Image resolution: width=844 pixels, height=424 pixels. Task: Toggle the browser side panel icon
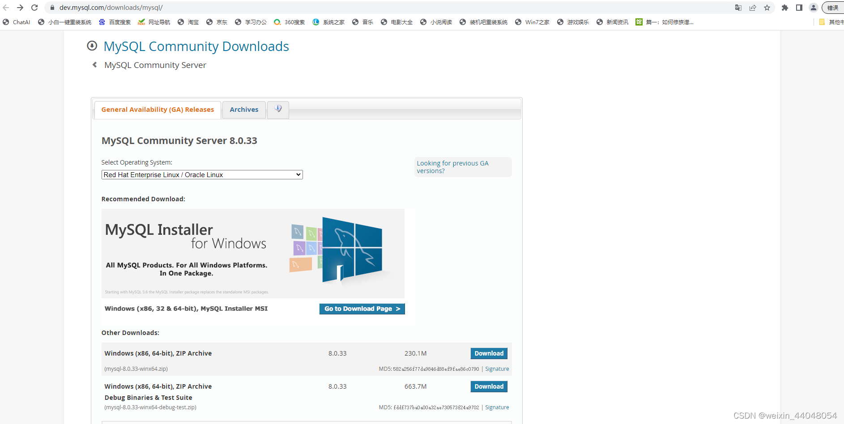(799, 8)
